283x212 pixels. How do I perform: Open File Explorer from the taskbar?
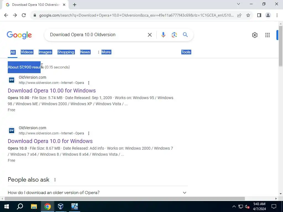click(34, 206)
